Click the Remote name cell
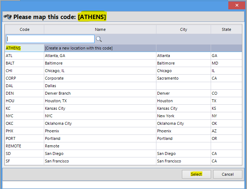 point(100,146)
